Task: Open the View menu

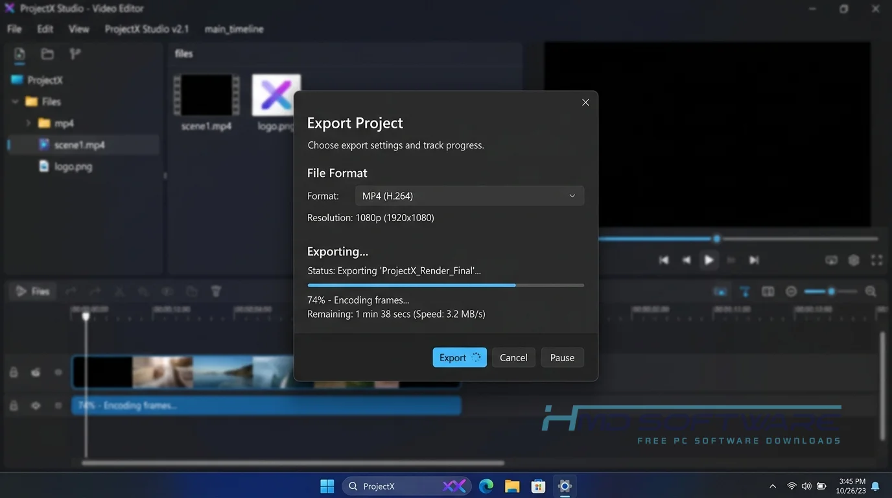Action: [x=78, y=29]
